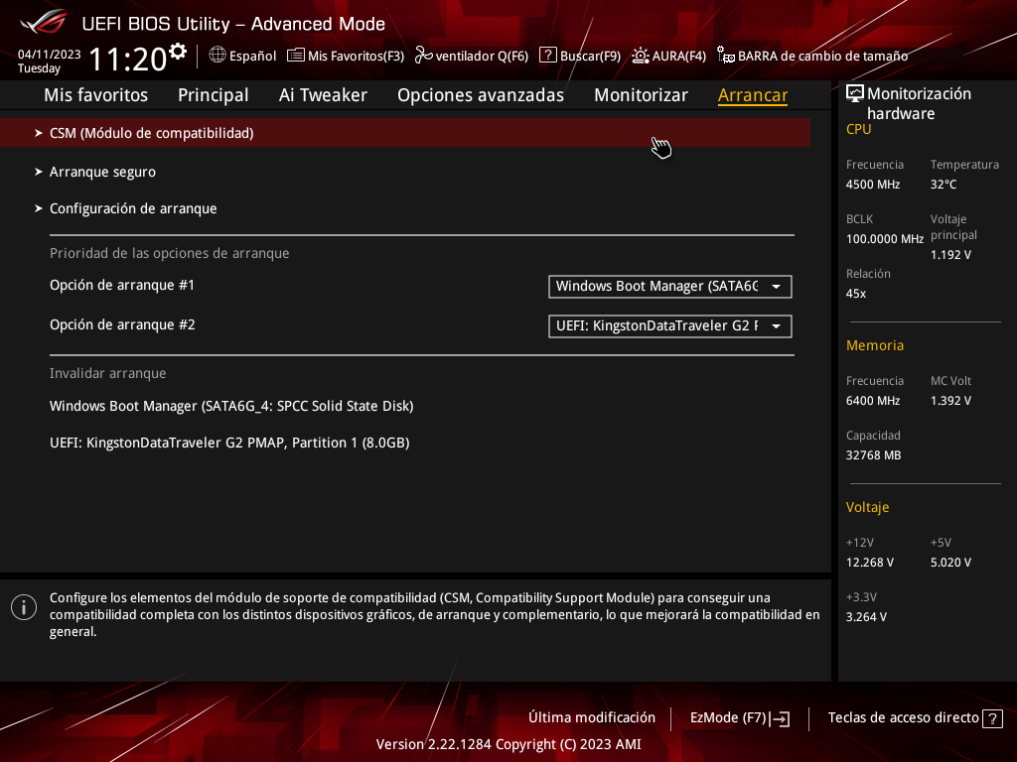Open Mis Favoritos(F3) label
Screen dimensions: 1017x762
pyautogui.click(x=357, y=56)
